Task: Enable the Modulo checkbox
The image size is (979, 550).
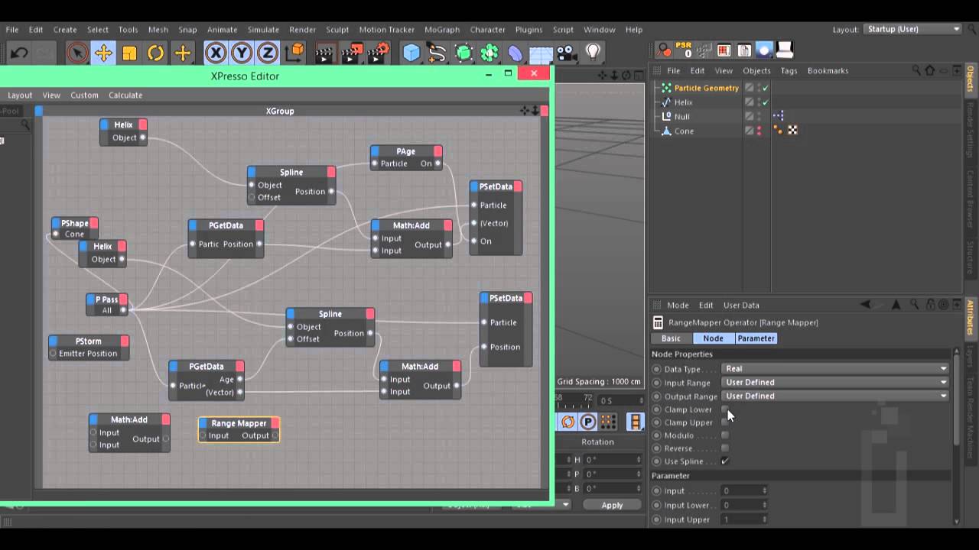Action: (x=725, y=435)
